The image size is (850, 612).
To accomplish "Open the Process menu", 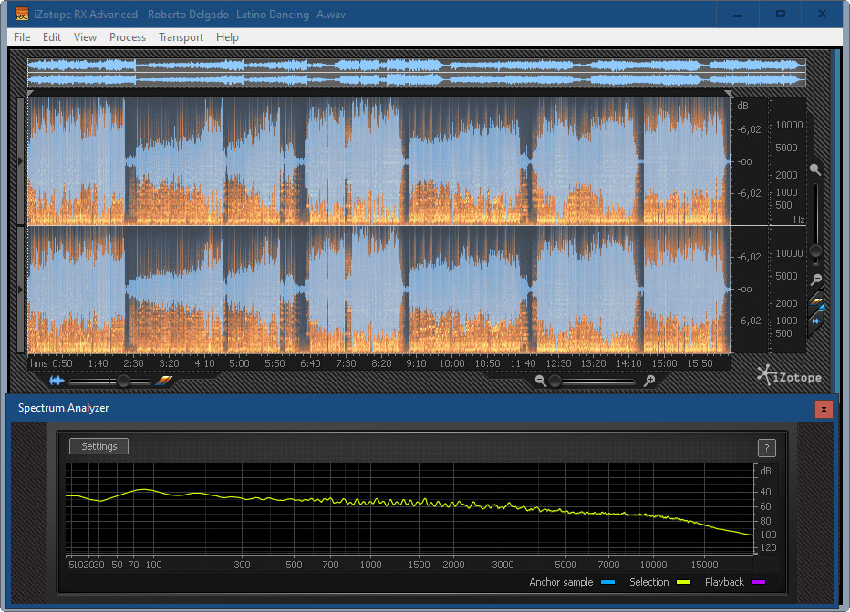I will point(128,37).
